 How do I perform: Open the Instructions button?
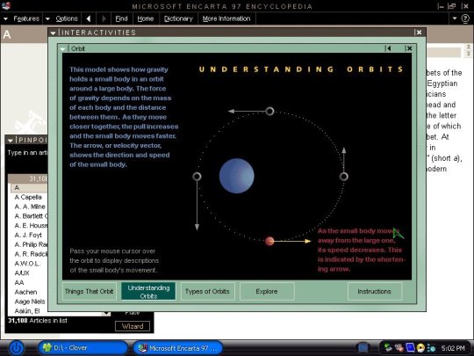click(x=375, y=291)
